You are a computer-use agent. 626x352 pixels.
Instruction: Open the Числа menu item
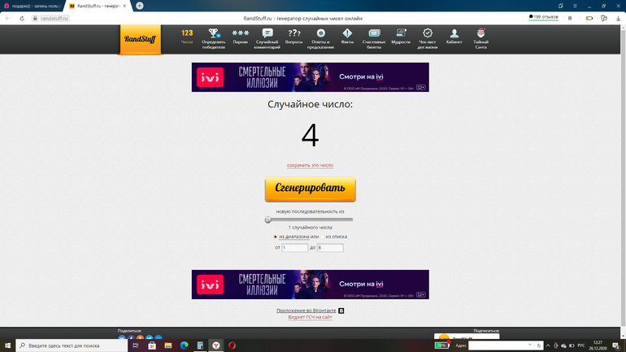pyautogui.click(x=187, y=36)
